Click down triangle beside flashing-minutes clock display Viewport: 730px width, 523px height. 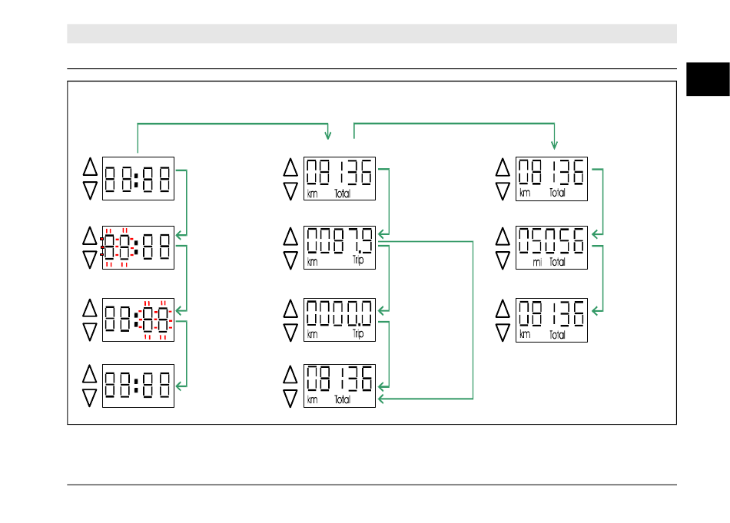tap(90, 332)
